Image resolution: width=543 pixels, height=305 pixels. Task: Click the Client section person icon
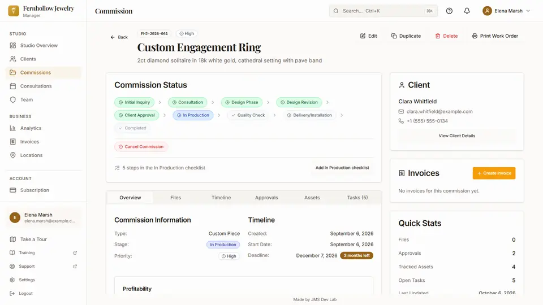tap(402, 85)
